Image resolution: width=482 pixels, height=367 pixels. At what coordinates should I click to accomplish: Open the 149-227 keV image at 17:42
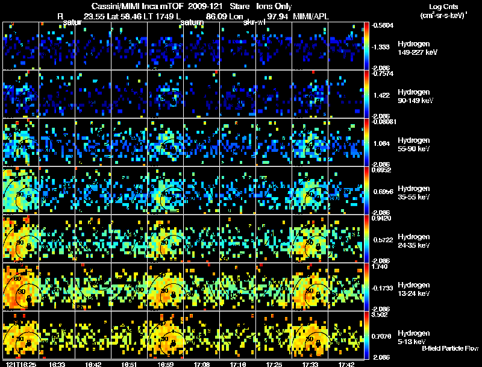pyautogui.click(x=346, y=46)
